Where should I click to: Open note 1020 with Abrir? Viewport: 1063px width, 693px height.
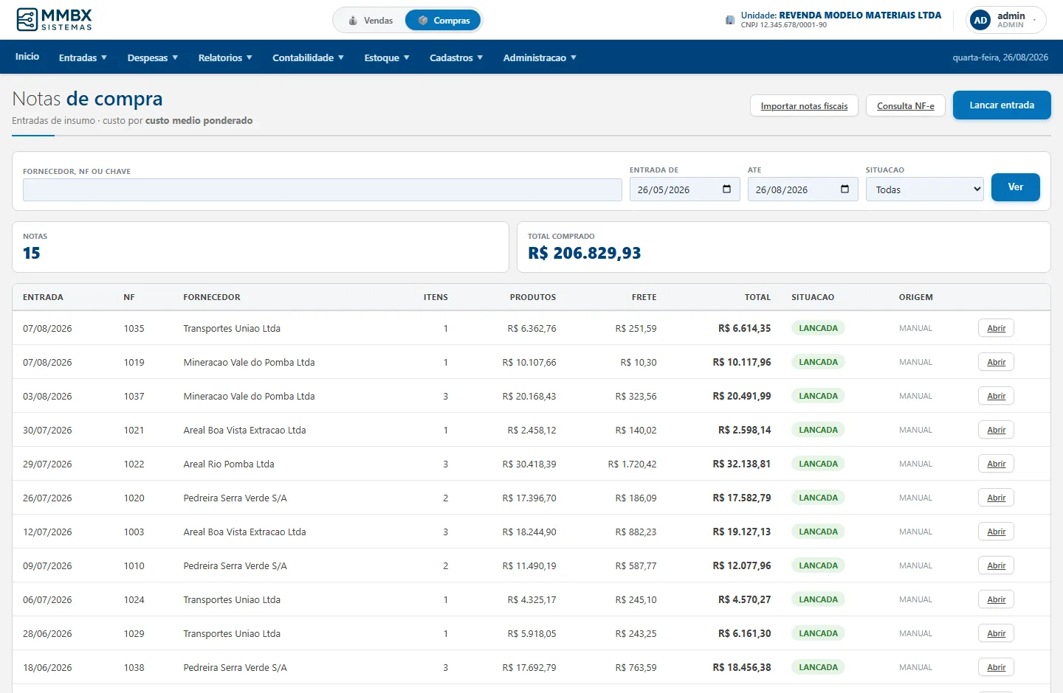997,498
